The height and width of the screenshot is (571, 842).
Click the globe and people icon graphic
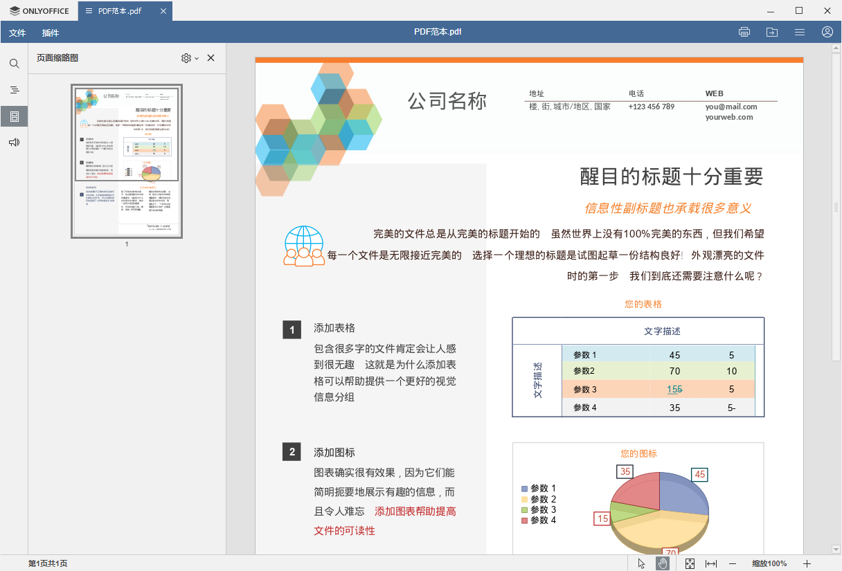pos(304,246)
